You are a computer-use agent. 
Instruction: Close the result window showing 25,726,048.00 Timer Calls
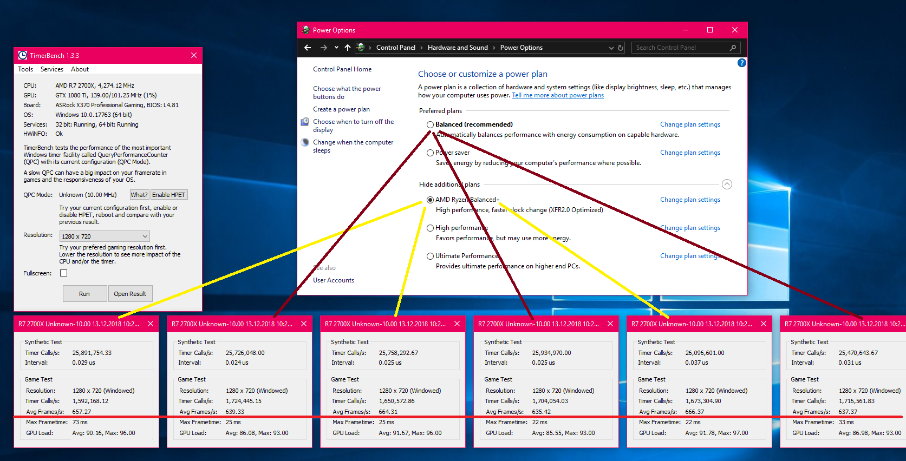point(304,324)
